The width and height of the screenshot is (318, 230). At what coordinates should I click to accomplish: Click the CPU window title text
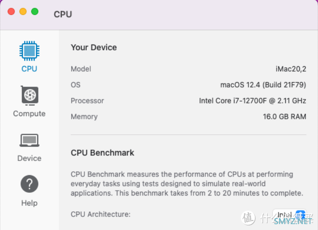pyautogui.click(x=63, y=15)
